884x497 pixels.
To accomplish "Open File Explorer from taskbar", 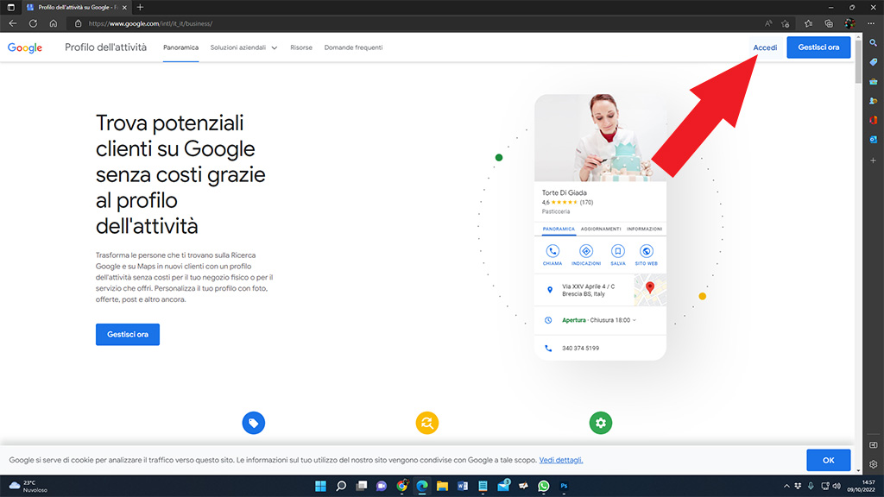I will pos(442,486).
